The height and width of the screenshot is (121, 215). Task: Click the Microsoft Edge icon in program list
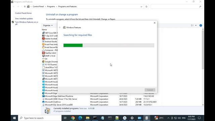[x=43, y=93]
